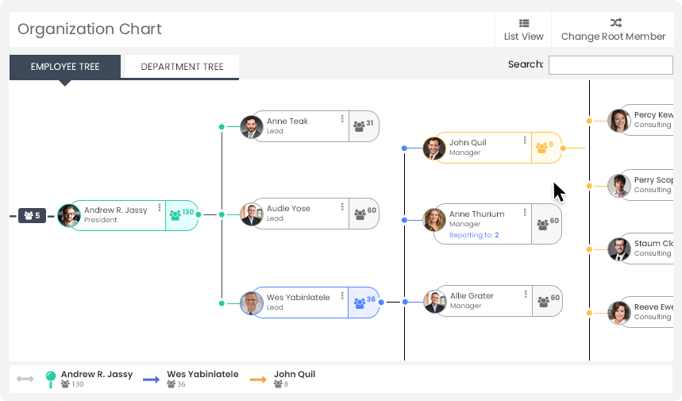
Task: Collapse Wes Yabinlatele's 36 team members
Action: pyautogui.click(x=364, y=303)
